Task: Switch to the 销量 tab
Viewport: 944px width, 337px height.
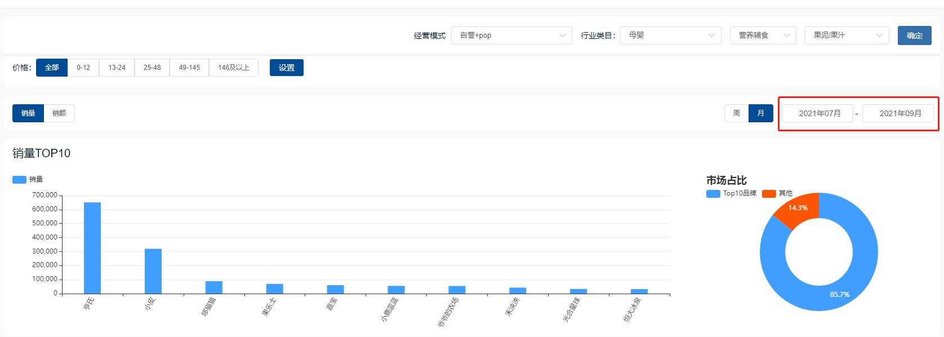Action: (x=28, y=113)
